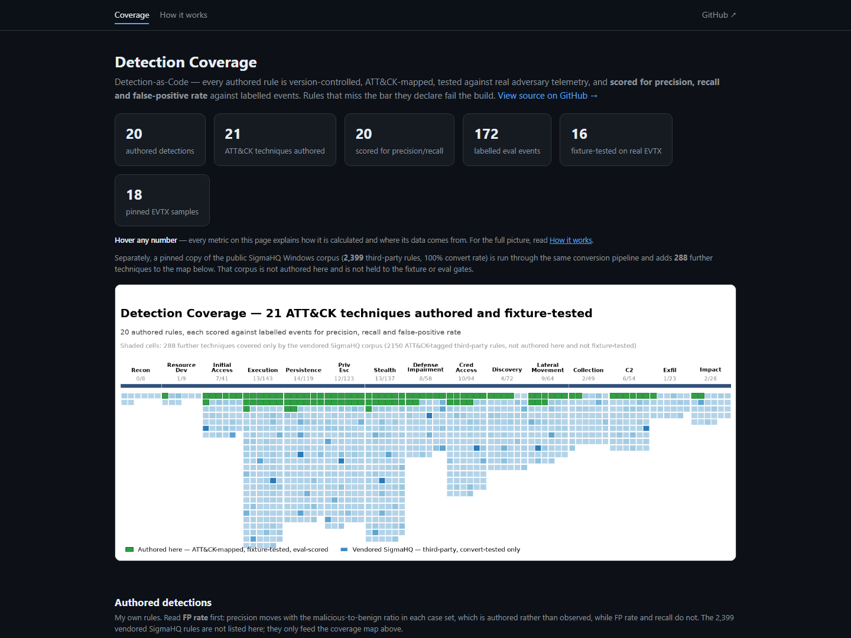851x638 pixels.
Task: Click the 10/94 count under Cred Access
Action: (466, 379)
